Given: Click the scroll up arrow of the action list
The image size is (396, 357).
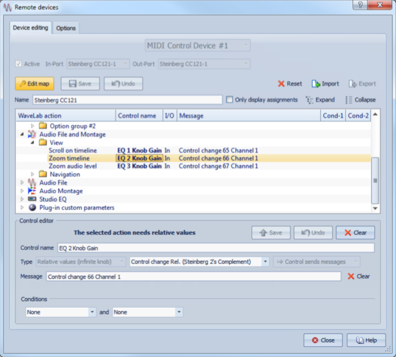Looking at the screenshot, I should tap(375, 114).
